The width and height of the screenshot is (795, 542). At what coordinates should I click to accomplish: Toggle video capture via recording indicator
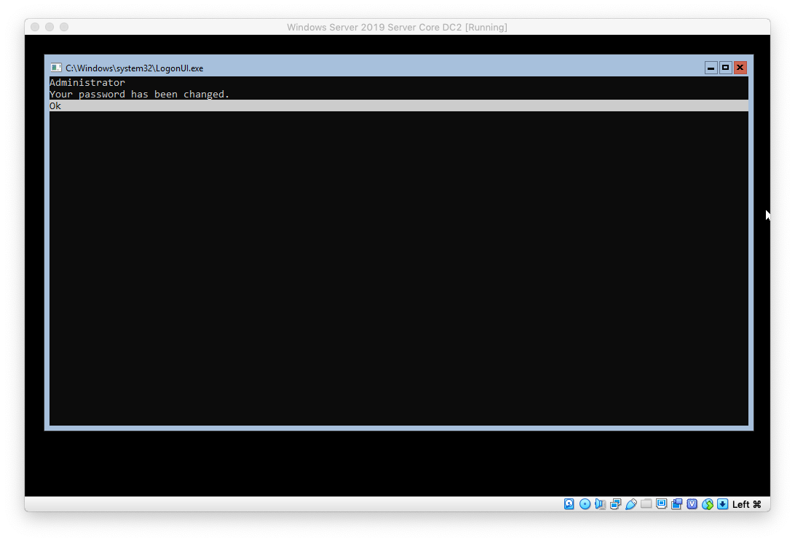point(676,504)
